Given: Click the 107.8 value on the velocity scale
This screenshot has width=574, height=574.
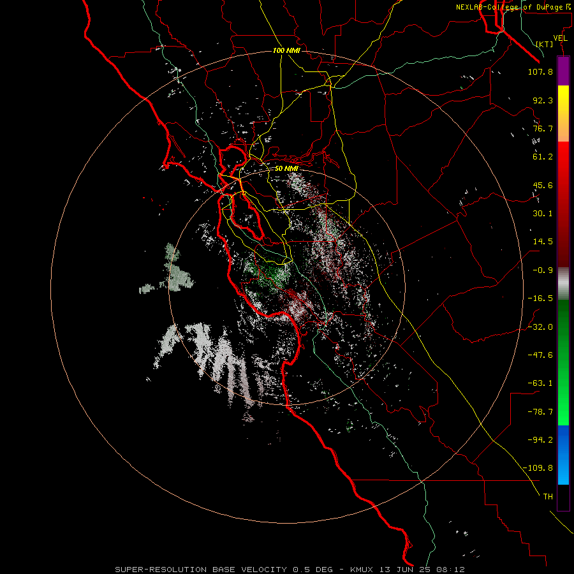Looking at the screenshot, I should click(540, 71).
